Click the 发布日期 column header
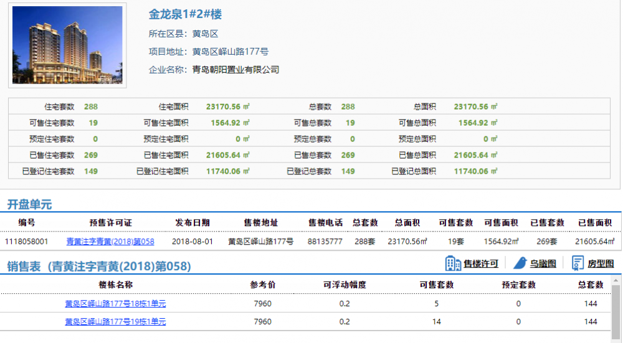This screenshot has height=343, width=623. tap(193, 223)
